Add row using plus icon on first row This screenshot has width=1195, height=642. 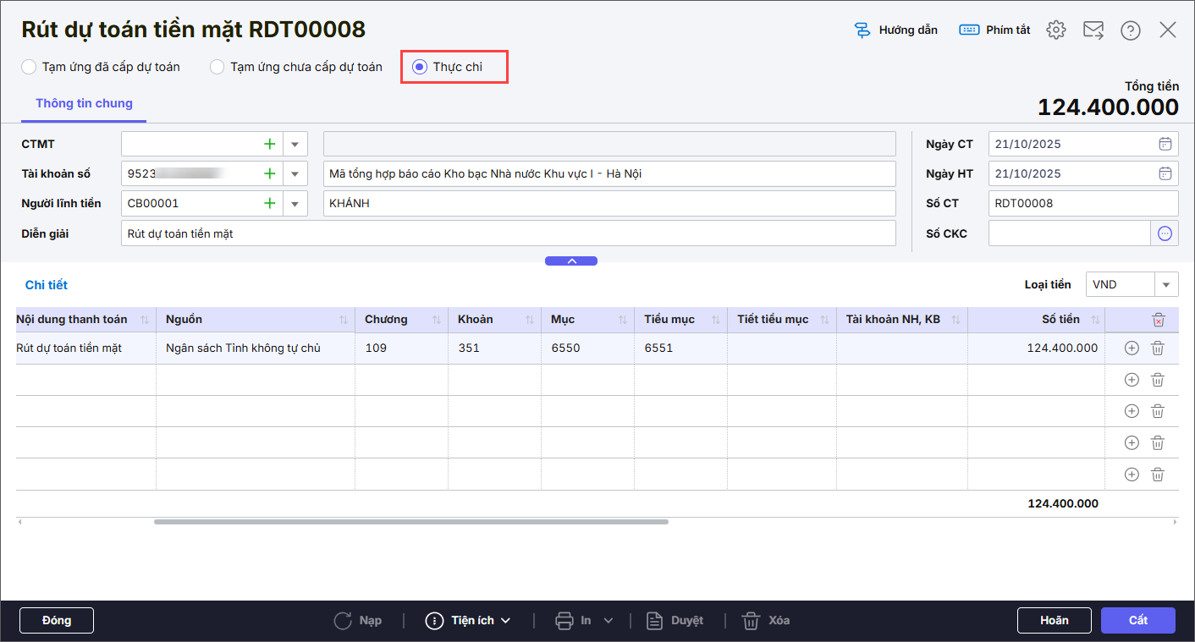coord(1132,348)
